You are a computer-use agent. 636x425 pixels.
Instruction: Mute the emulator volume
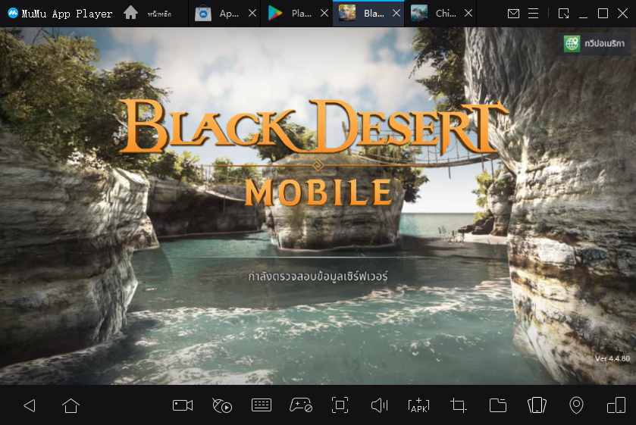[380, 405]
